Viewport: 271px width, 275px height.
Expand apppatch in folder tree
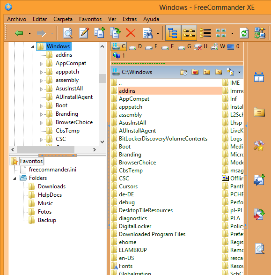41,72
